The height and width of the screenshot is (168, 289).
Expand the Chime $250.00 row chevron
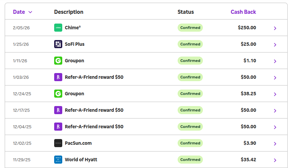click(275, 28)
